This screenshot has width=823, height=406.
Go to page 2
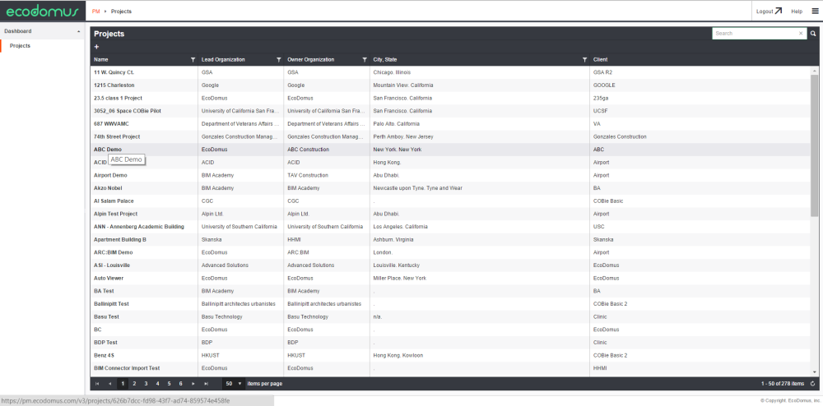(x=134, y=384)
